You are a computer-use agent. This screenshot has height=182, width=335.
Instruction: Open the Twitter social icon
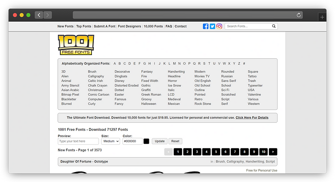pos(212,26)
